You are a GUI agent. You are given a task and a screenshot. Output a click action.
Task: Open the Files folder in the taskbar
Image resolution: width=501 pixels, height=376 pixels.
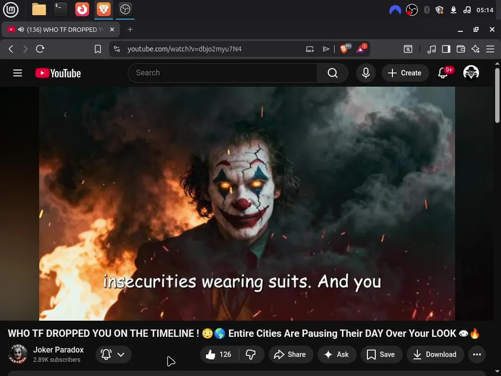point(39,9)
